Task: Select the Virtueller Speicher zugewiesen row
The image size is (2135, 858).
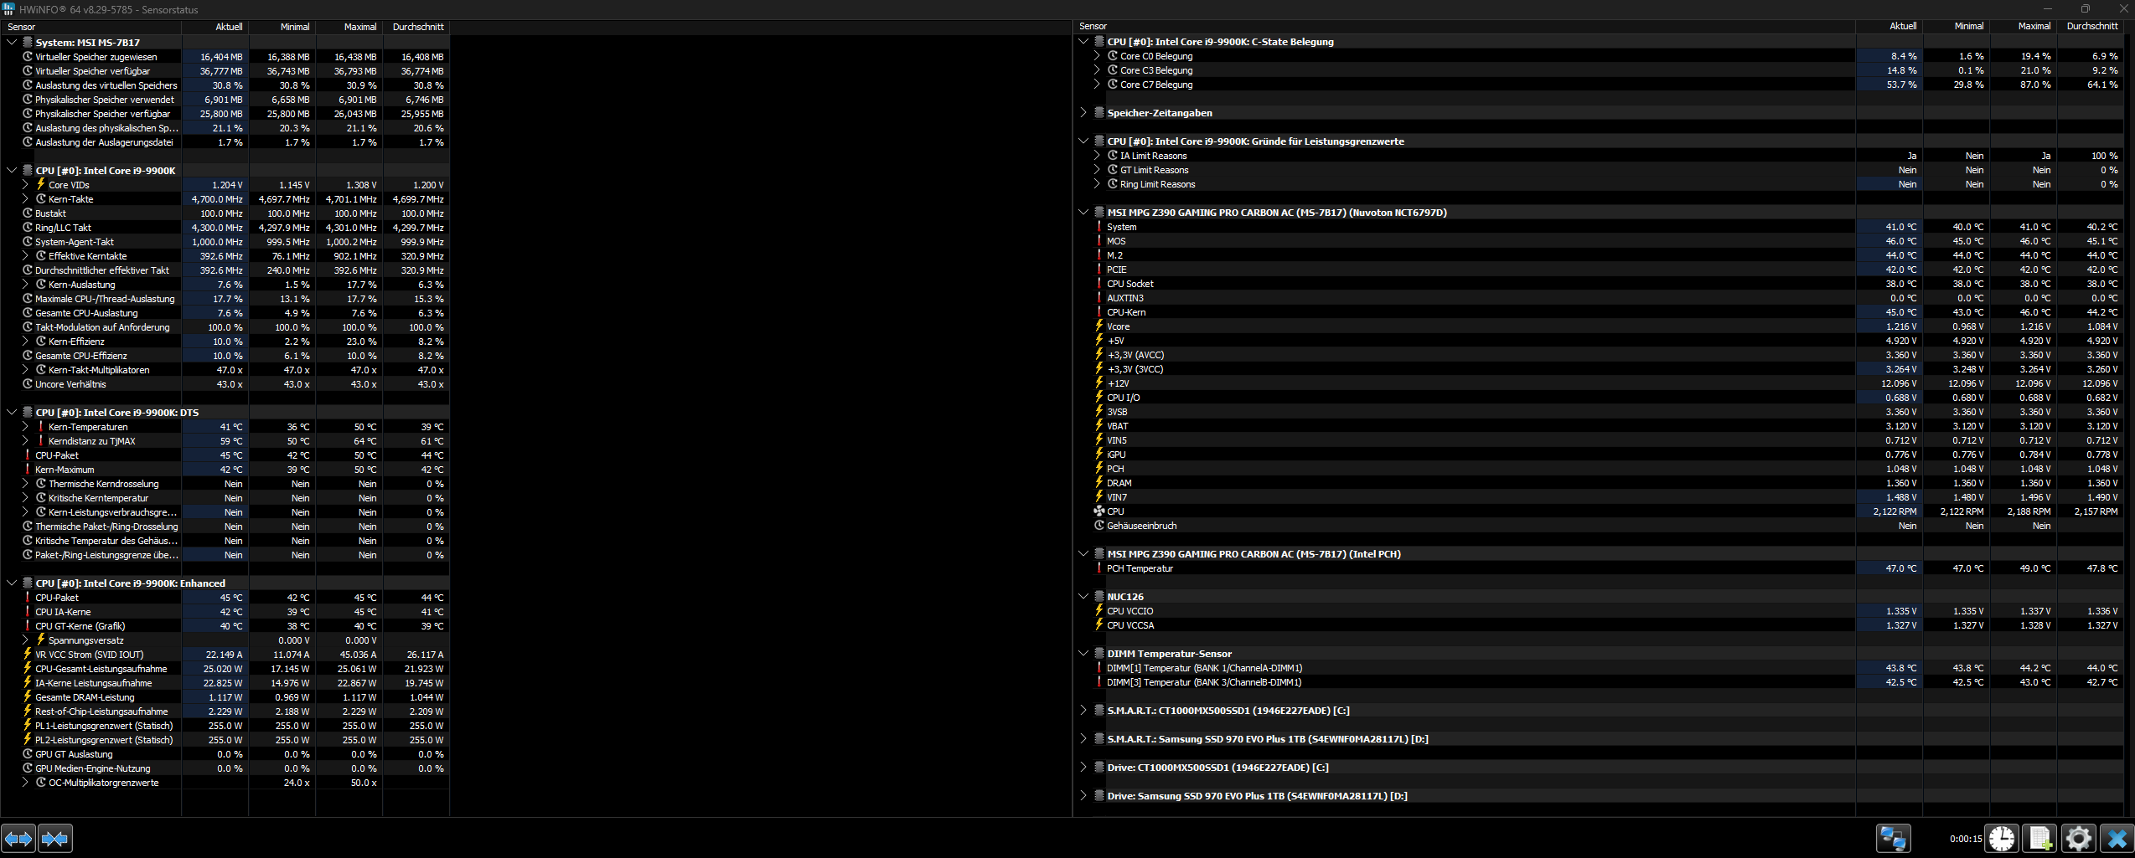Action: 225,57
